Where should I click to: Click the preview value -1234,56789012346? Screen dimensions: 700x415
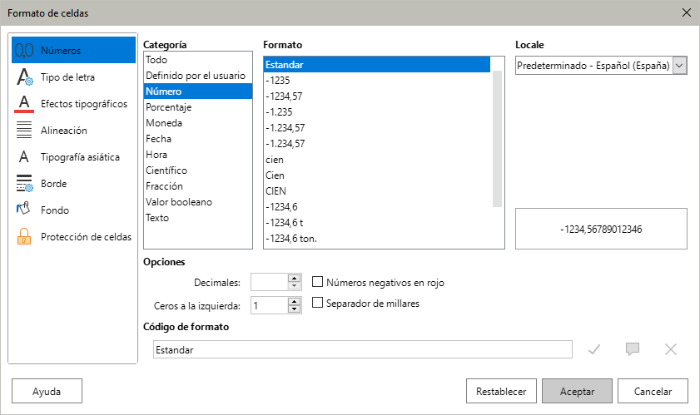click(601, 230)
